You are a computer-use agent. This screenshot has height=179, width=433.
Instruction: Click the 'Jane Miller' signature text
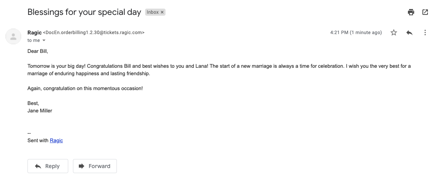(x=40, y=110)
